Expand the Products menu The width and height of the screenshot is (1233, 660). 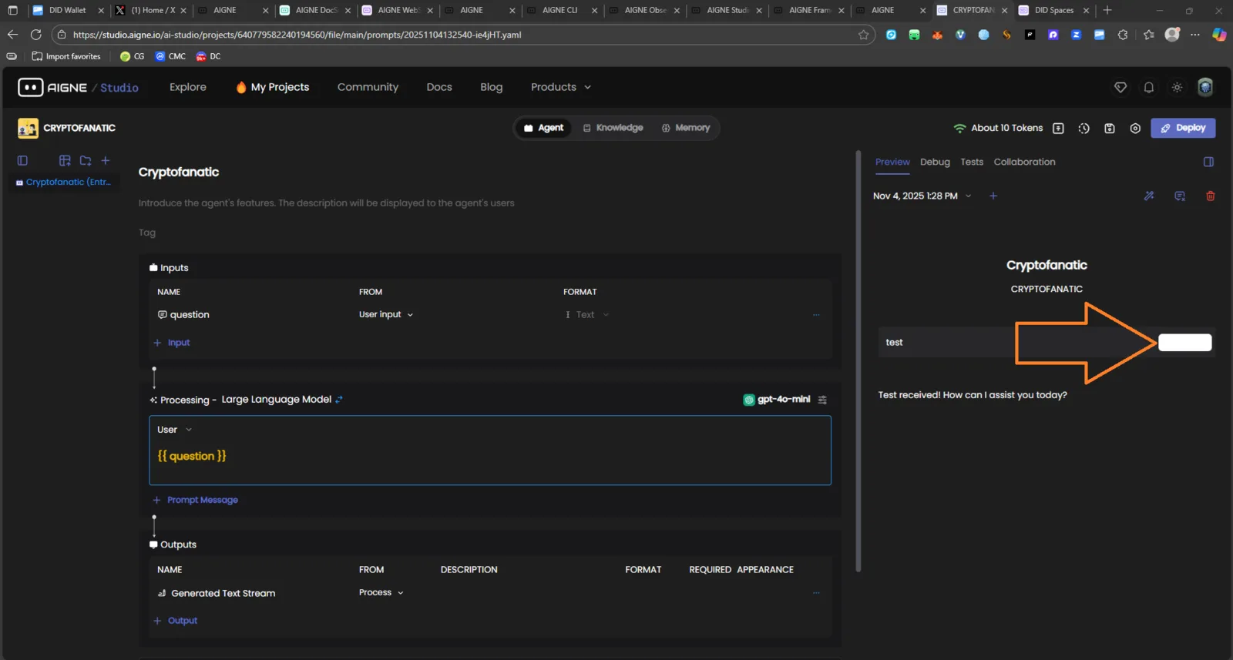[x=561, y=88]
